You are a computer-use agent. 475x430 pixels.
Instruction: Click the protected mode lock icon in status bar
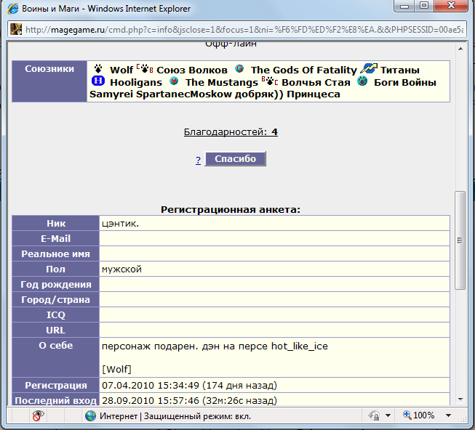pyautogui.click(x=374, y=415)
